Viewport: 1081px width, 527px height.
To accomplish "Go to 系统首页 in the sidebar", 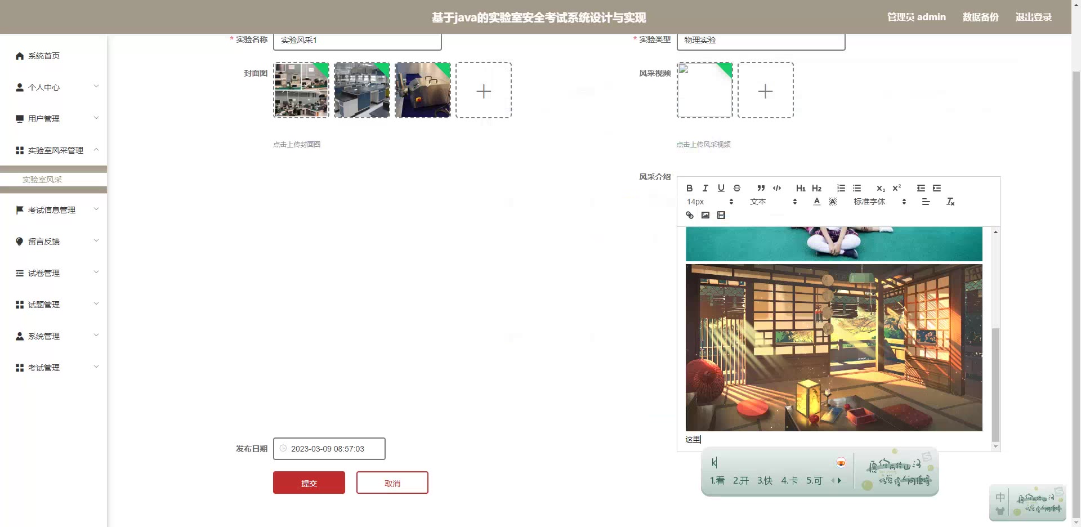I will tap(53, 56).
